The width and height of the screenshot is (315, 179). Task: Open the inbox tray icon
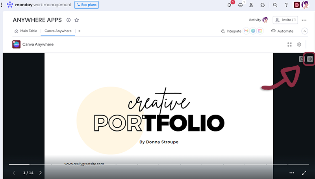pos(241,5)
